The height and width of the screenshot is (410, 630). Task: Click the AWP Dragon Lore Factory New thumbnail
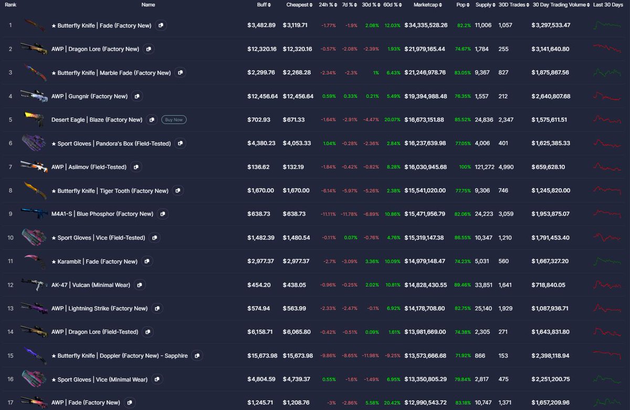click(34, 48)
